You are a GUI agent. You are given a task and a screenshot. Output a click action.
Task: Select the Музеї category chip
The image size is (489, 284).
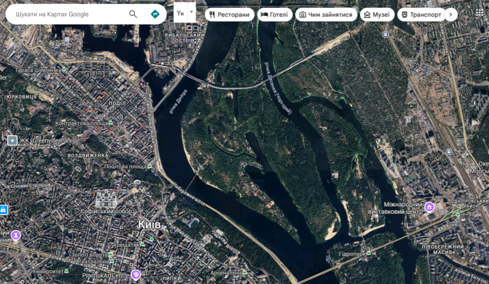pos(377,14)
